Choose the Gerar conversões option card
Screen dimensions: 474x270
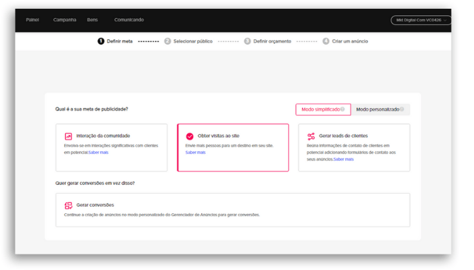pos(233,210)
